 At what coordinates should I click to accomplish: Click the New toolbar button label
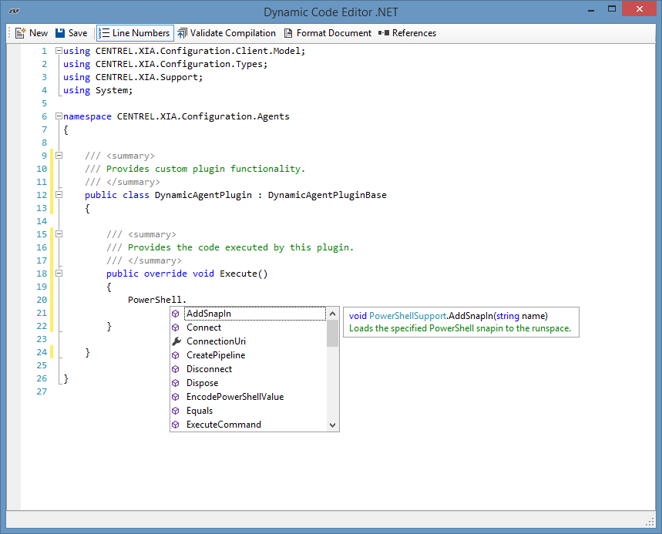click(39, 33)
